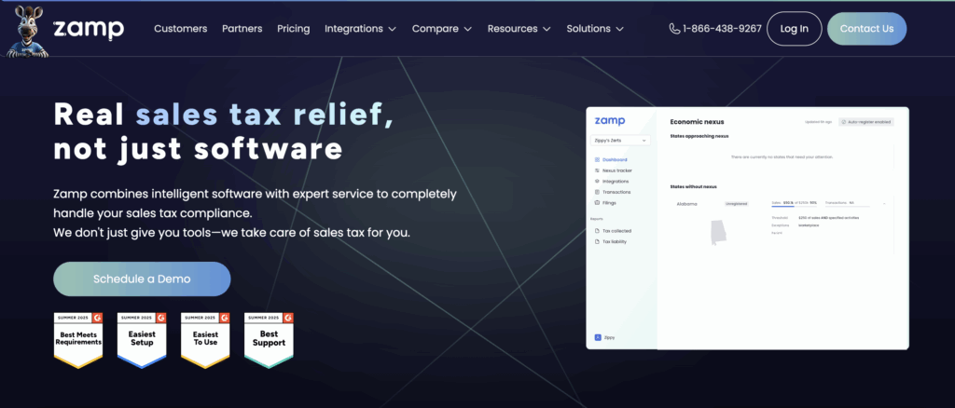This screenshot has height=408, width=955.
Task: Expand the Integrations dropdown menu
Action: tap(361, 29)
